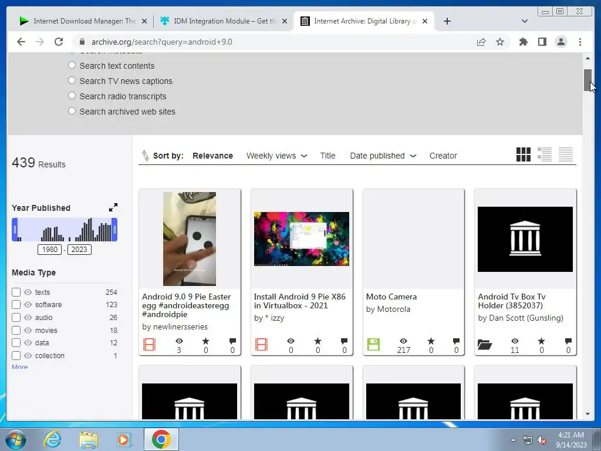Sort results by Creator
The width and height of the screenshot is (601, 451).
coord(443,156)
